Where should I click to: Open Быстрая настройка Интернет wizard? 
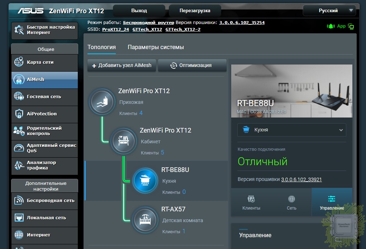(x=45, y=30)
